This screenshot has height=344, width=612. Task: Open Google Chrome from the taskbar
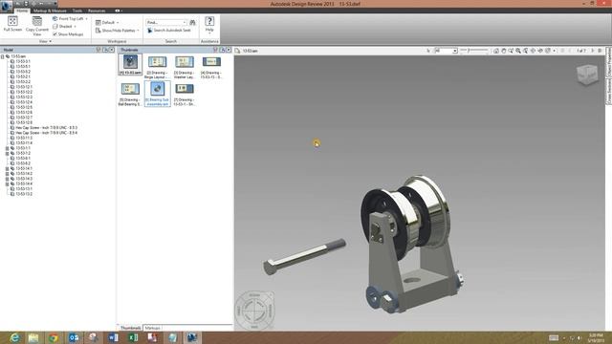pos(54,337)
